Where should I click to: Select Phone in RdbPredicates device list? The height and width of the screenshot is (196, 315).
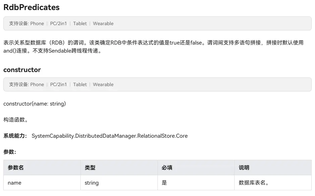(37, 23)
